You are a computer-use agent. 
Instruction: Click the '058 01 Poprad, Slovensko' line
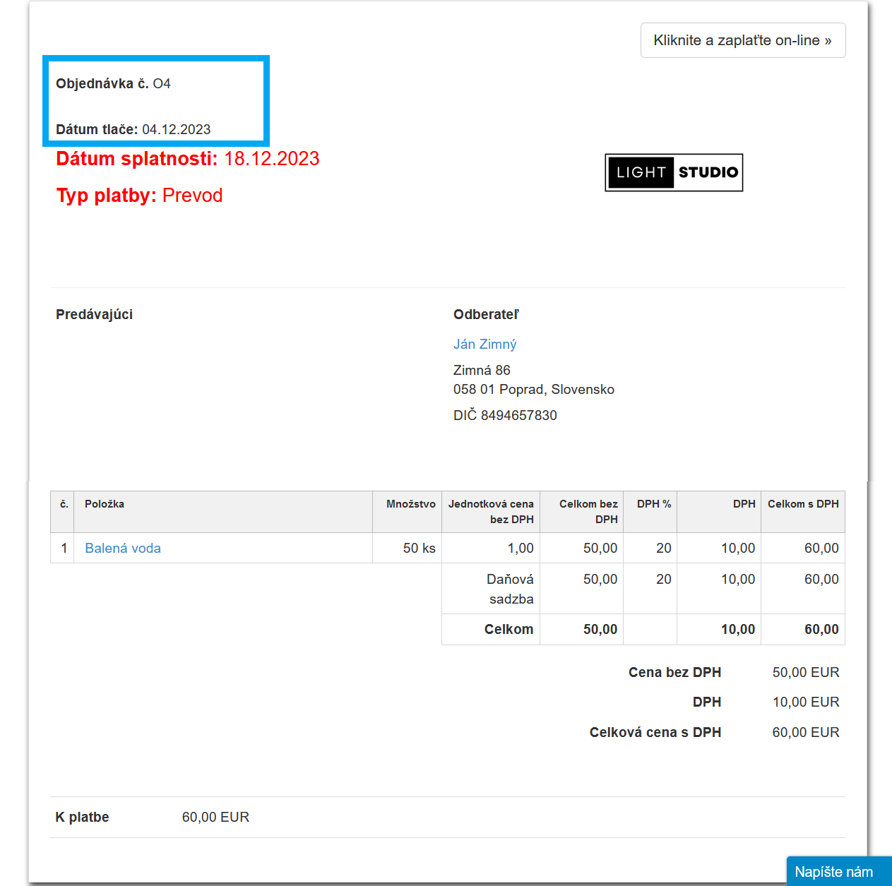534,389
